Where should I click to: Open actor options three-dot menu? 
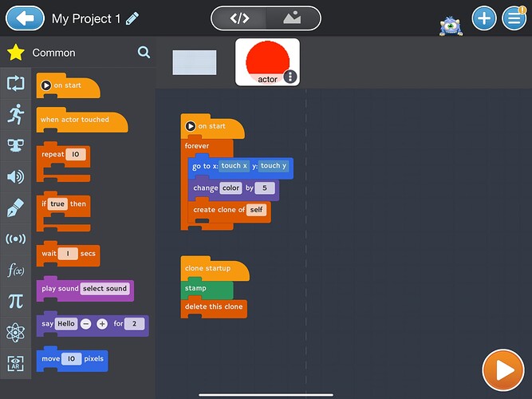pos(290,77)
